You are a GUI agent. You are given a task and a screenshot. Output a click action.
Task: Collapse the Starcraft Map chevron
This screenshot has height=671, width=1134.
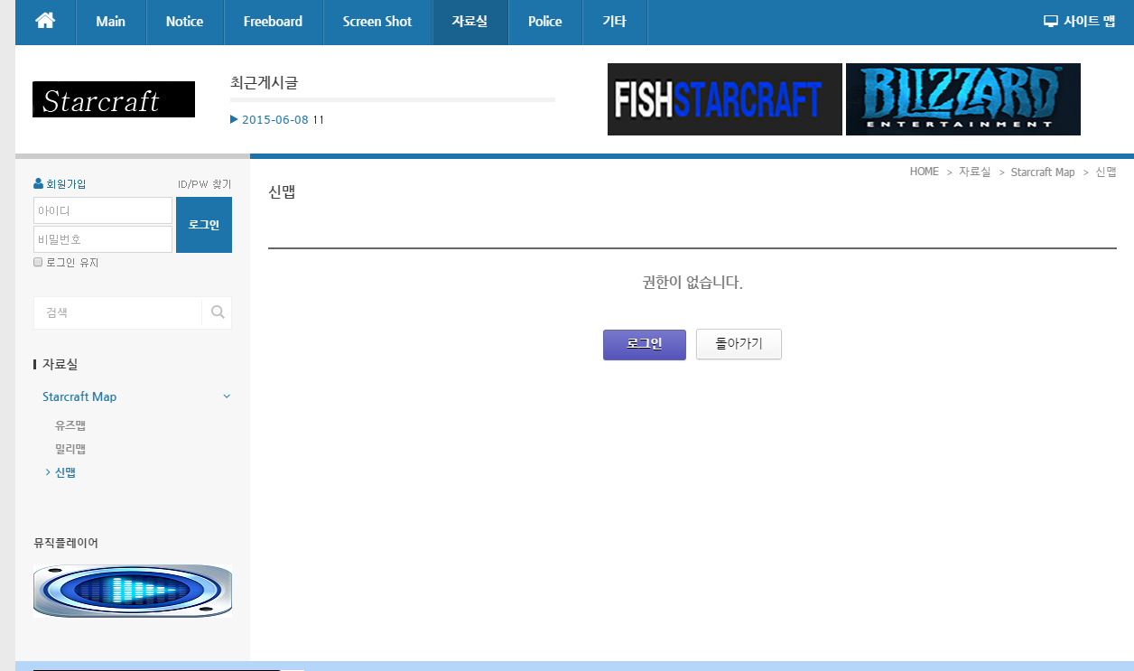[x=227, y=396]
